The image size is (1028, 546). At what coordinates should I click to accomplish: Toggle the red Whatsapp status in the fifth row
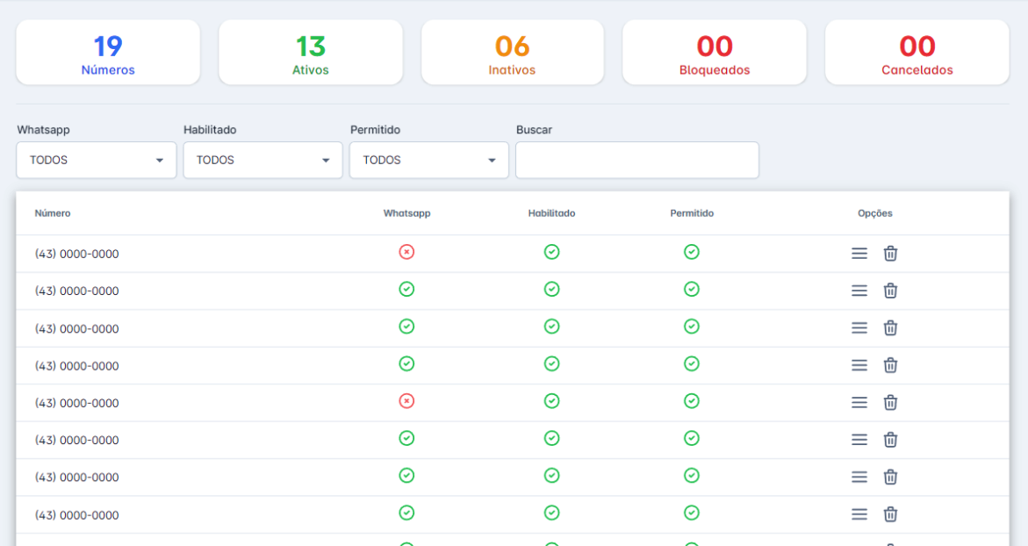pyautogui.click(x=406, y=401)
